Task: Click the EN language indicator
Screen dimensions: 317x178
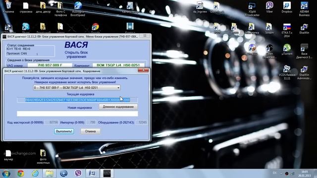Action: [x=274, y=173]
